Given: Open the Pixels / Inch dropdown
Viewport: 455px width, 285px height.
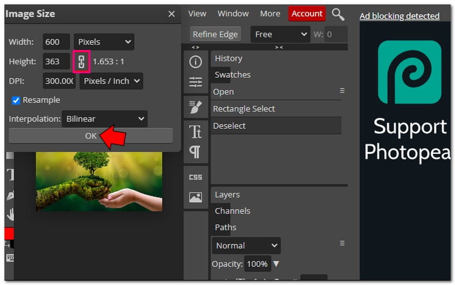Looking at the screenshot, I should pos(111,81).
